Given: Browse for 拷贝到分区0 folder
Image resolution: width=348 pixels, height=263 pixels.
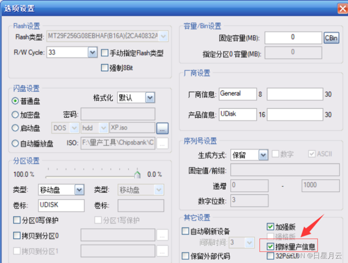Looking at the screenshot, I should [x=162, y=235].
